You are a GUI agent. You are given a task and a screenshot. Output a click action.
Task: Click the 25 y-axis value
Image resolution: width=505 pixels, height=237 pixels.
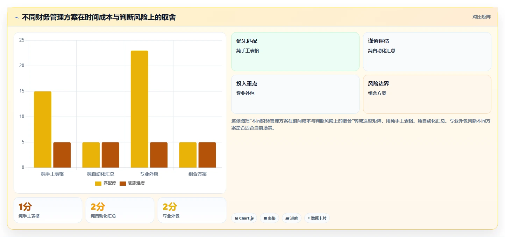[22, 40]
